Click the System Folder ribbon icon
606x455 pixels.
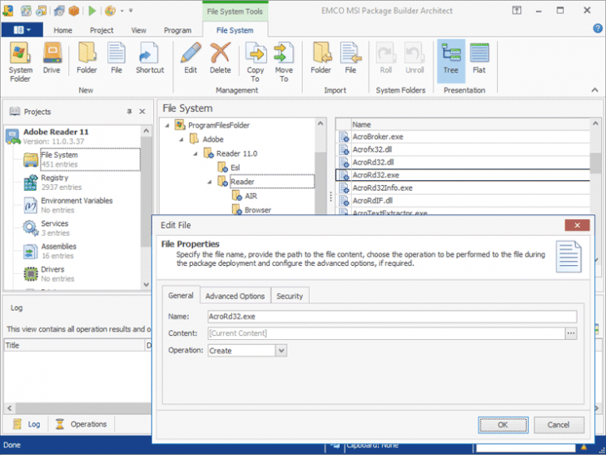(20, 62)
